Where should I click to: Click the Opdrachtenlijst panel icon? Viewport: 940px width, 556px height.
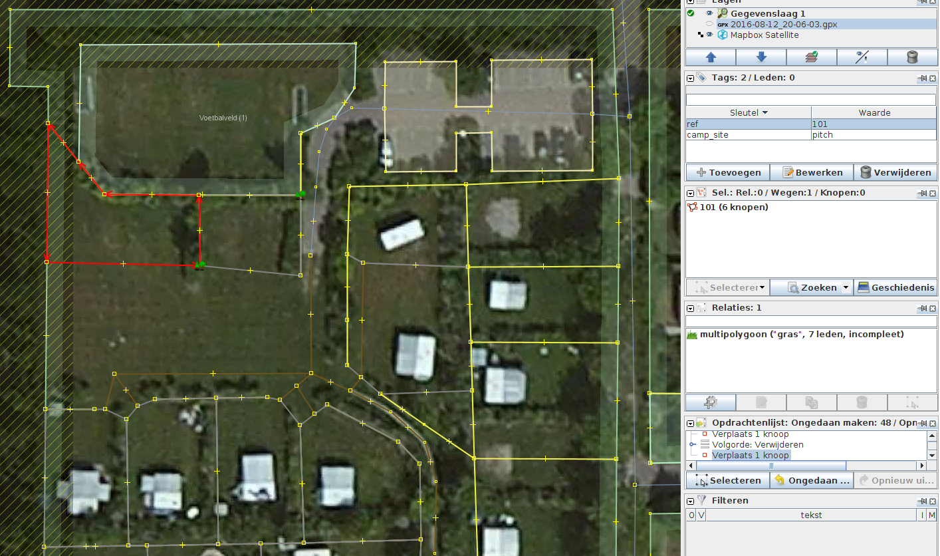702,423
